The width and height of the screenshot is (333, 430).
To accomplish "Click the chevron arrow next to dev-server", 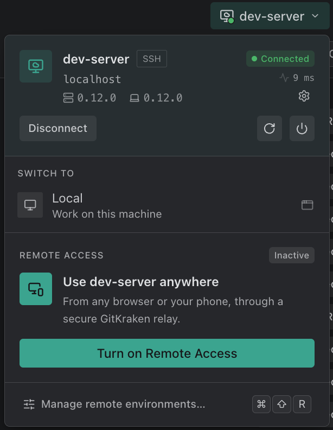I will click(x=316, y=16).
